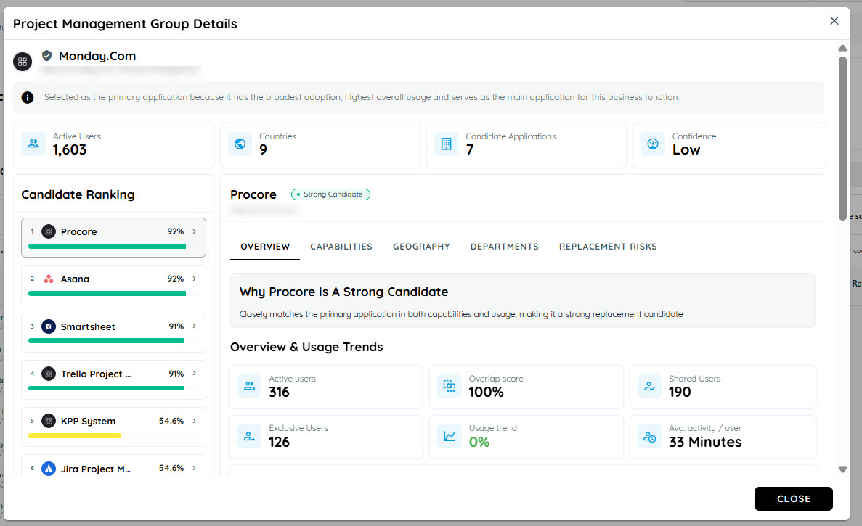Expand the KPP System chevron arrow
The height and width of the screenshot is (526, 862).
tap(195, 421)
